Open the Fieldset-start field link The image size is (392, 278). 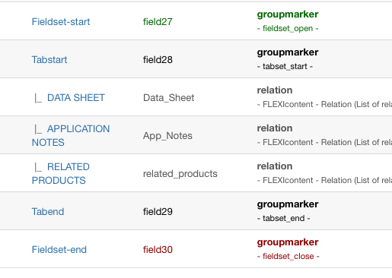[61, 22]
